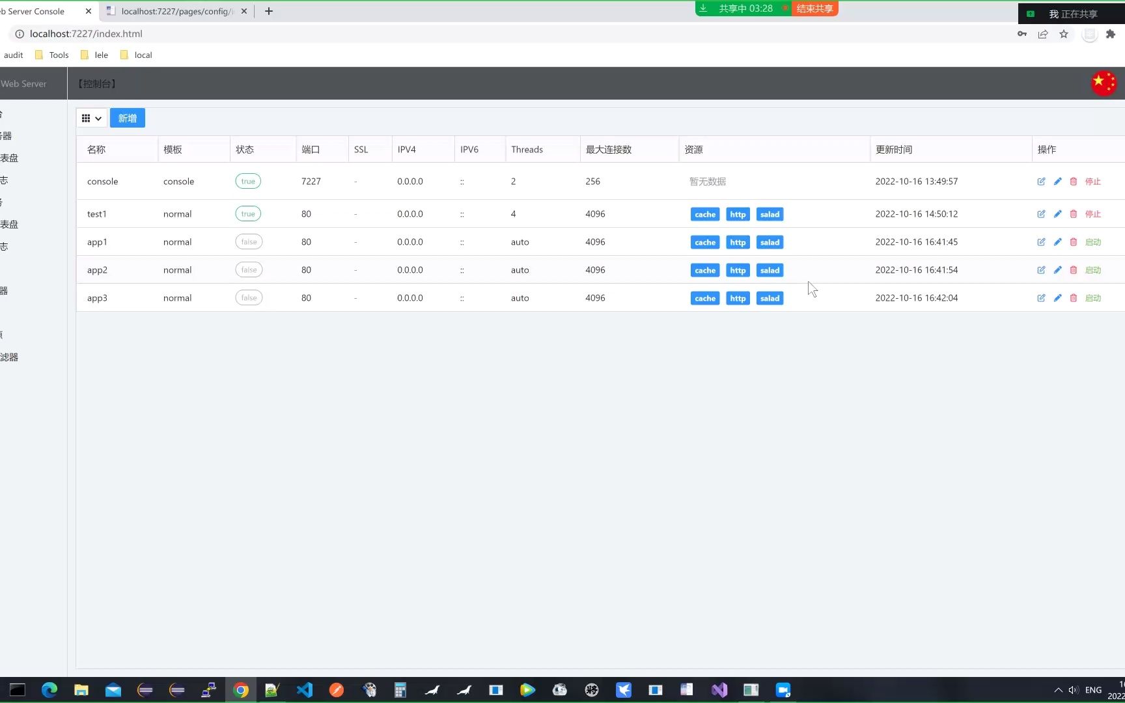Stop the test1 server via 停止

[1092, 214]
